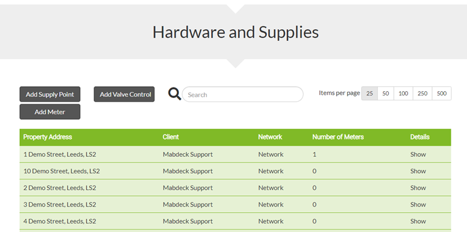Image resolution: width=467 pixels, height=232 pixels.
Task: Click the Add Valve Control button
Action: [124, 94]
